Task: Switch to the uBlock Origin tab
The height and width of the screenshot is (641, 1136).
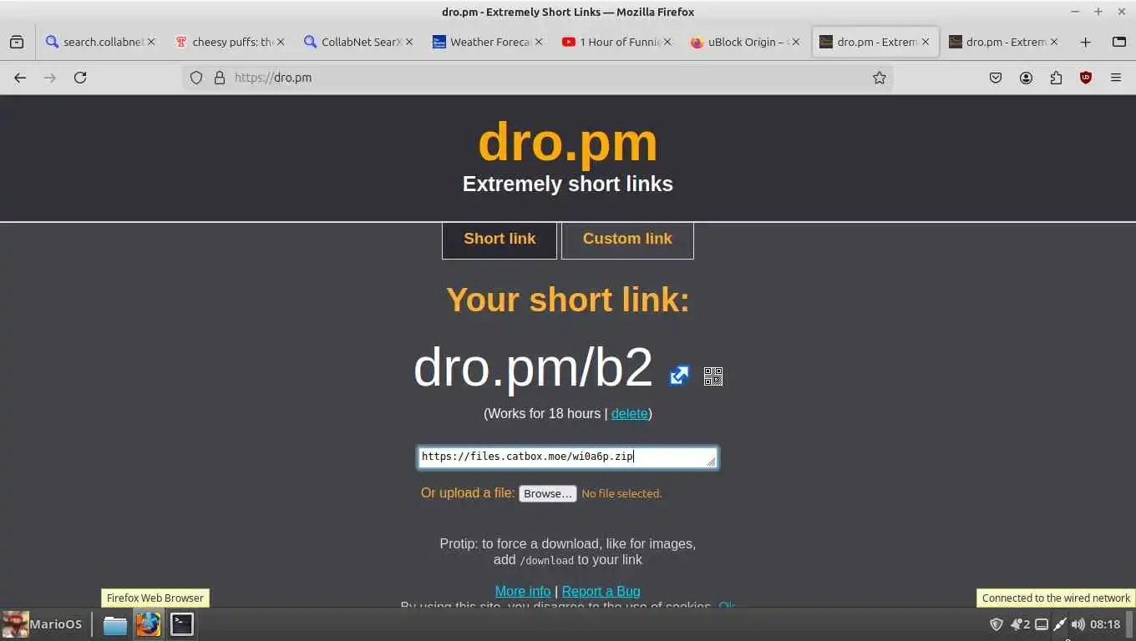Action: coord(744,42)
